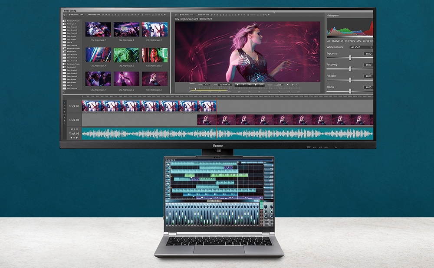The width and height of the screenshot is (434, 268).
Task: Toggle the U button on Track 03
Action: click(78, 129)
